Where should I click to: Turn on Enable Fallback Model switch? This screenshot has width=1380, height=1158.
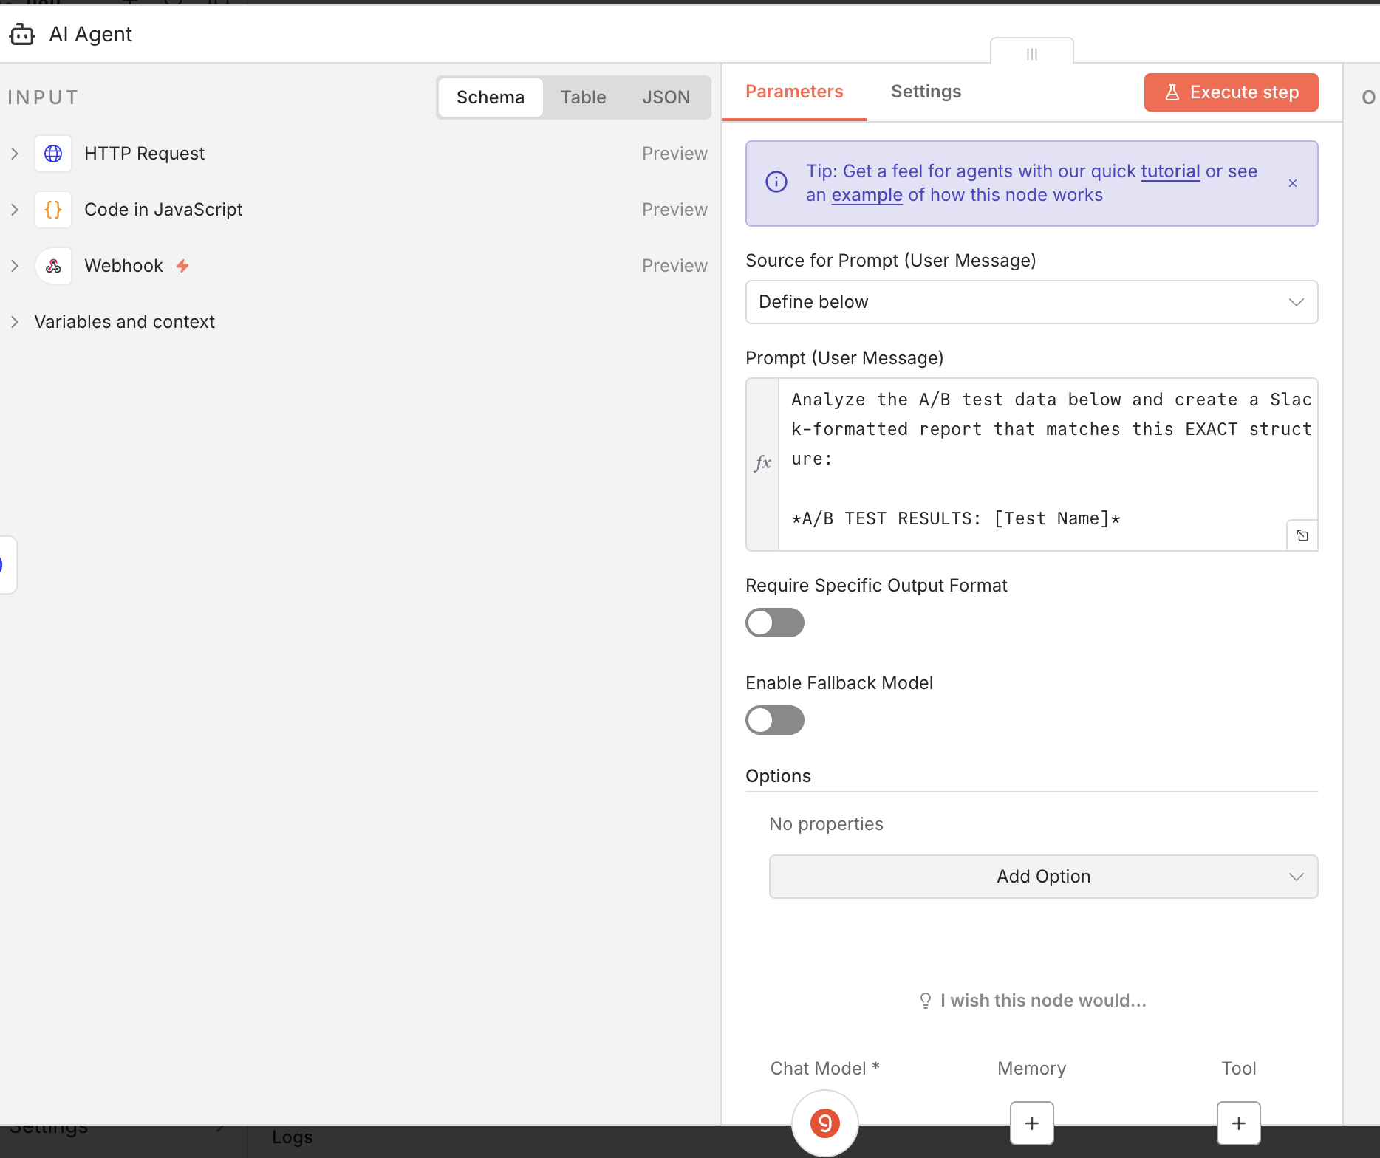coord(774,720)
